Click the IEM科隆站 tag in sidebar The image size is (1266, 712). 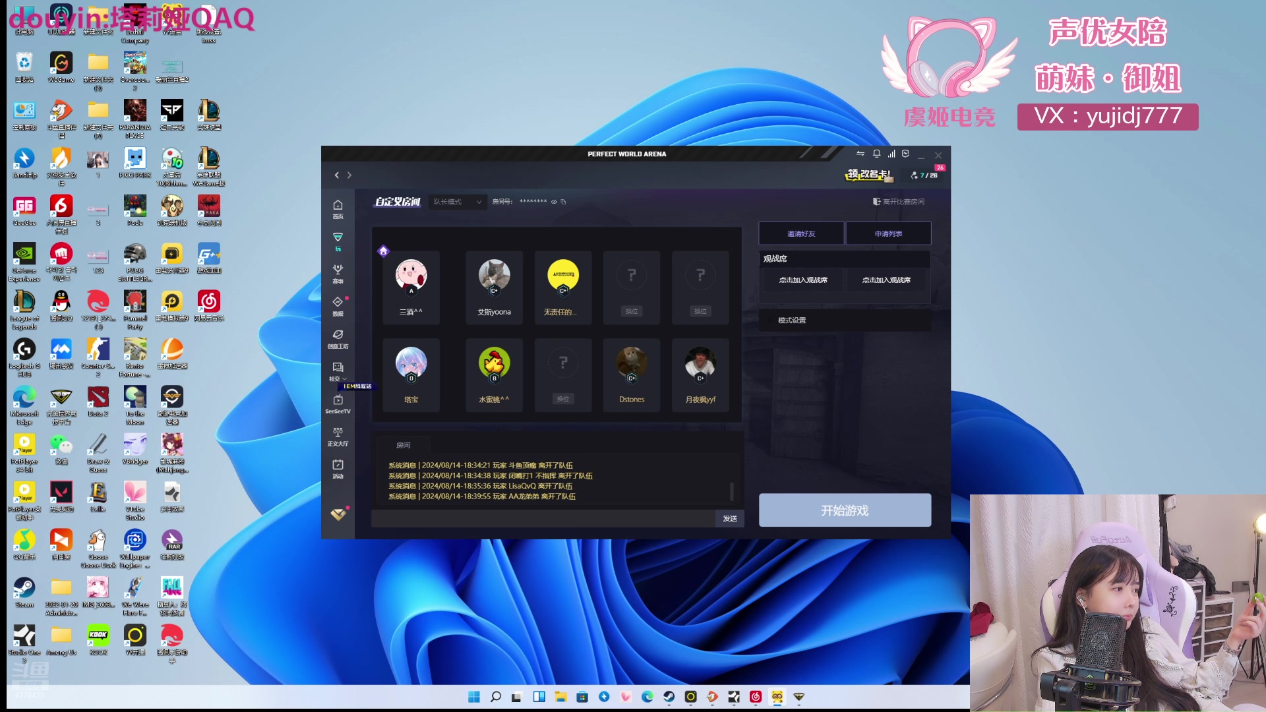(358, 386)
